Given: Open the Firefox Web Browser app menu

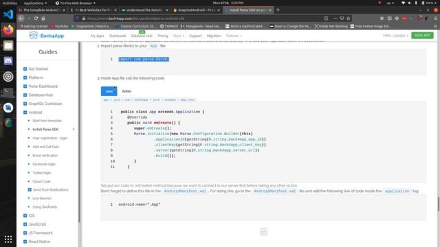Looking at the screenshot, I should [75, 3].
